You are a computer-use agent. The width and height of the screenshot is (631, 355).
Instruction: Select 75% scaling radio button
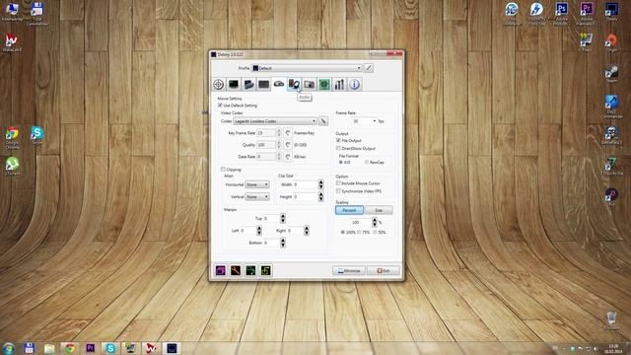tap(359, 233)
